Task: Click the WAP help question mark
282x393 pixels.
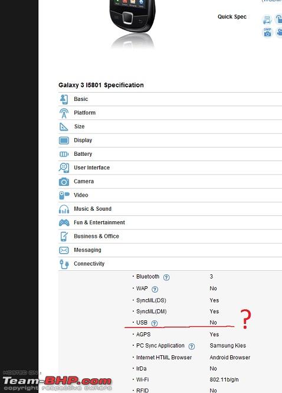Action: point(155,290)
